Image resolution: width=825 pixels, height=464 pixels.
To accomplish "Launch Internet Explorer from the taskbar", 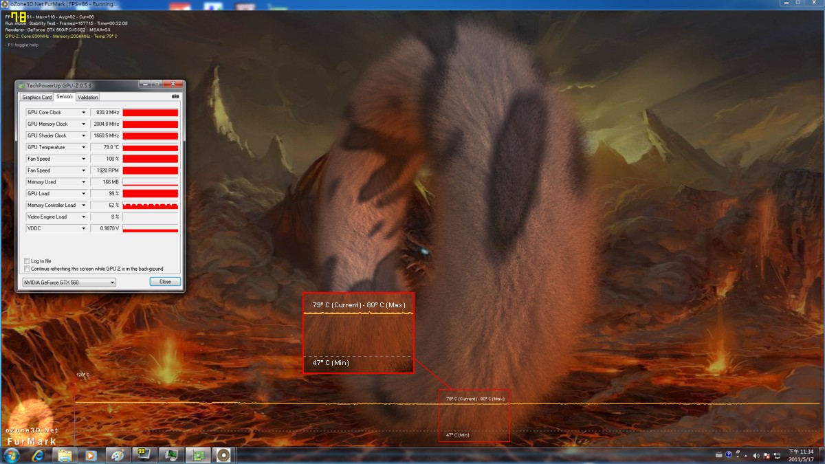I will tap(38, 455).
